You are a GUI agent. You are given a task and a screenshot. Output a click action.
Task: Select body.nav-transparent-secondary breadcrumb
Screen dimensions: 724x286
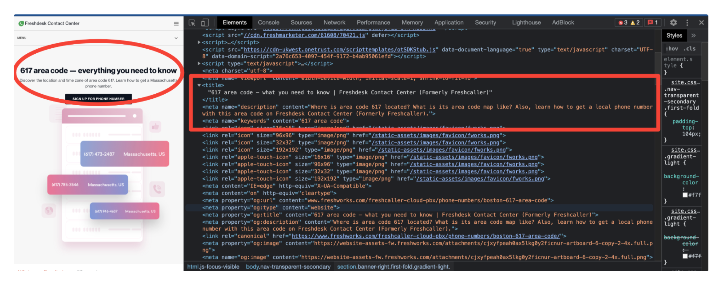pos(288,267)
